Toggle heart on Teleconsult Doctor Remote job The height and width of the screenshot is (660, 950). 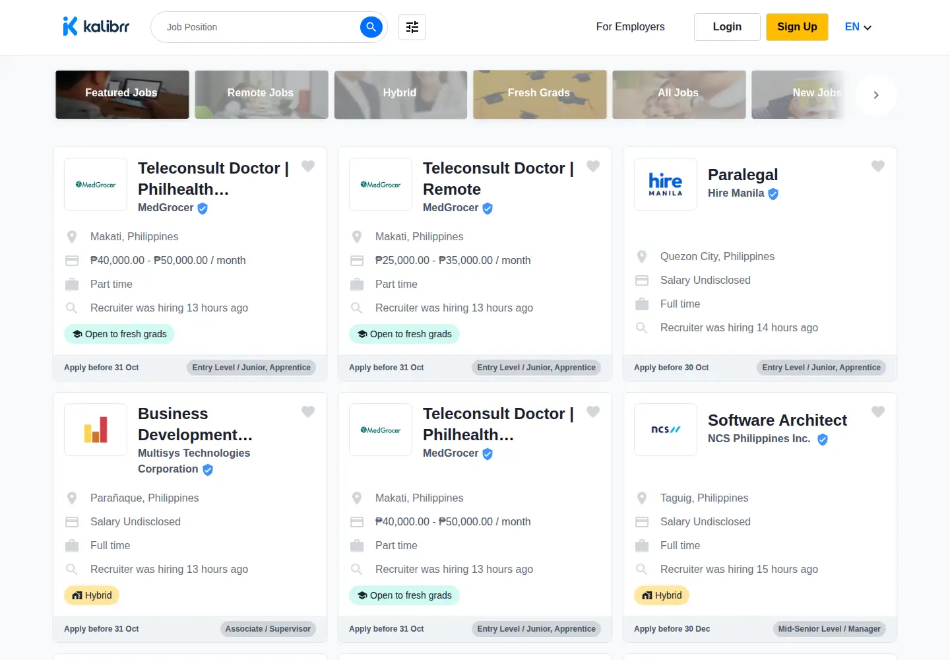click(593, 166)
